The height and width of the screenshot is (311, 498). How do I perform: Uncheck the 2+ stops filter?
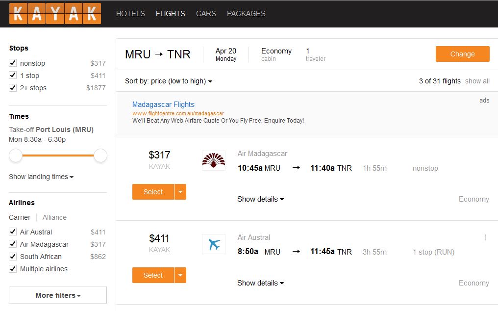tap(13, 88)
